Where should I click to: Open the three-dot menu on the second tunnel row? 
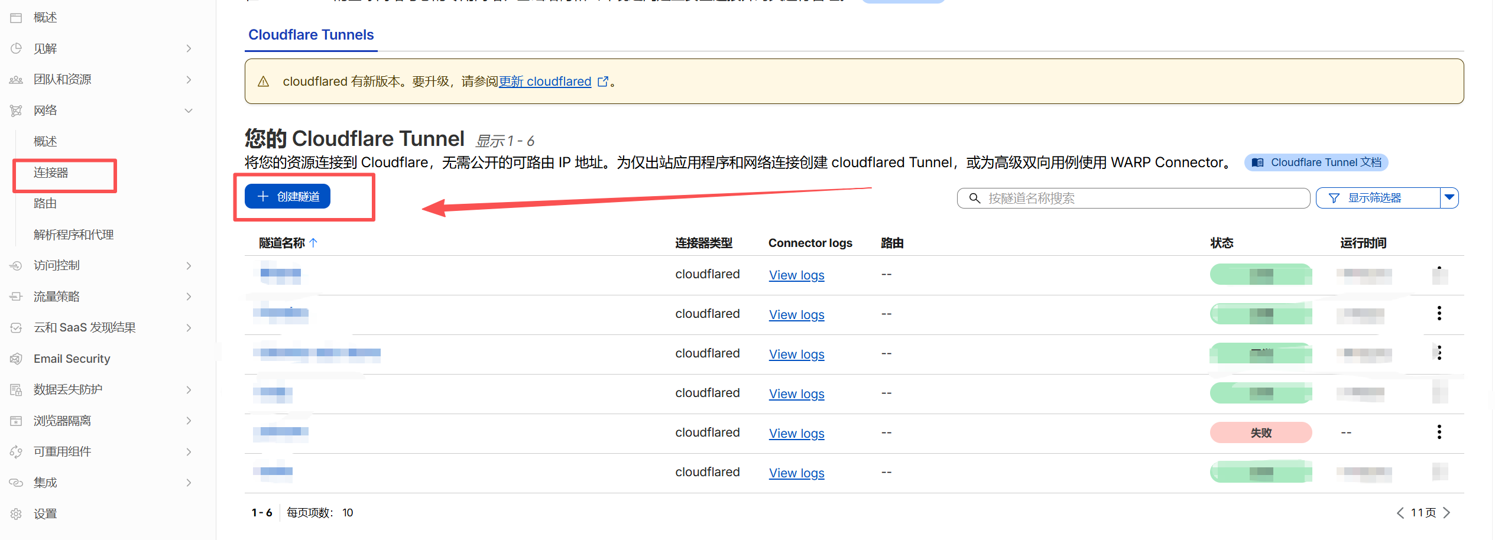[1439, 313]
